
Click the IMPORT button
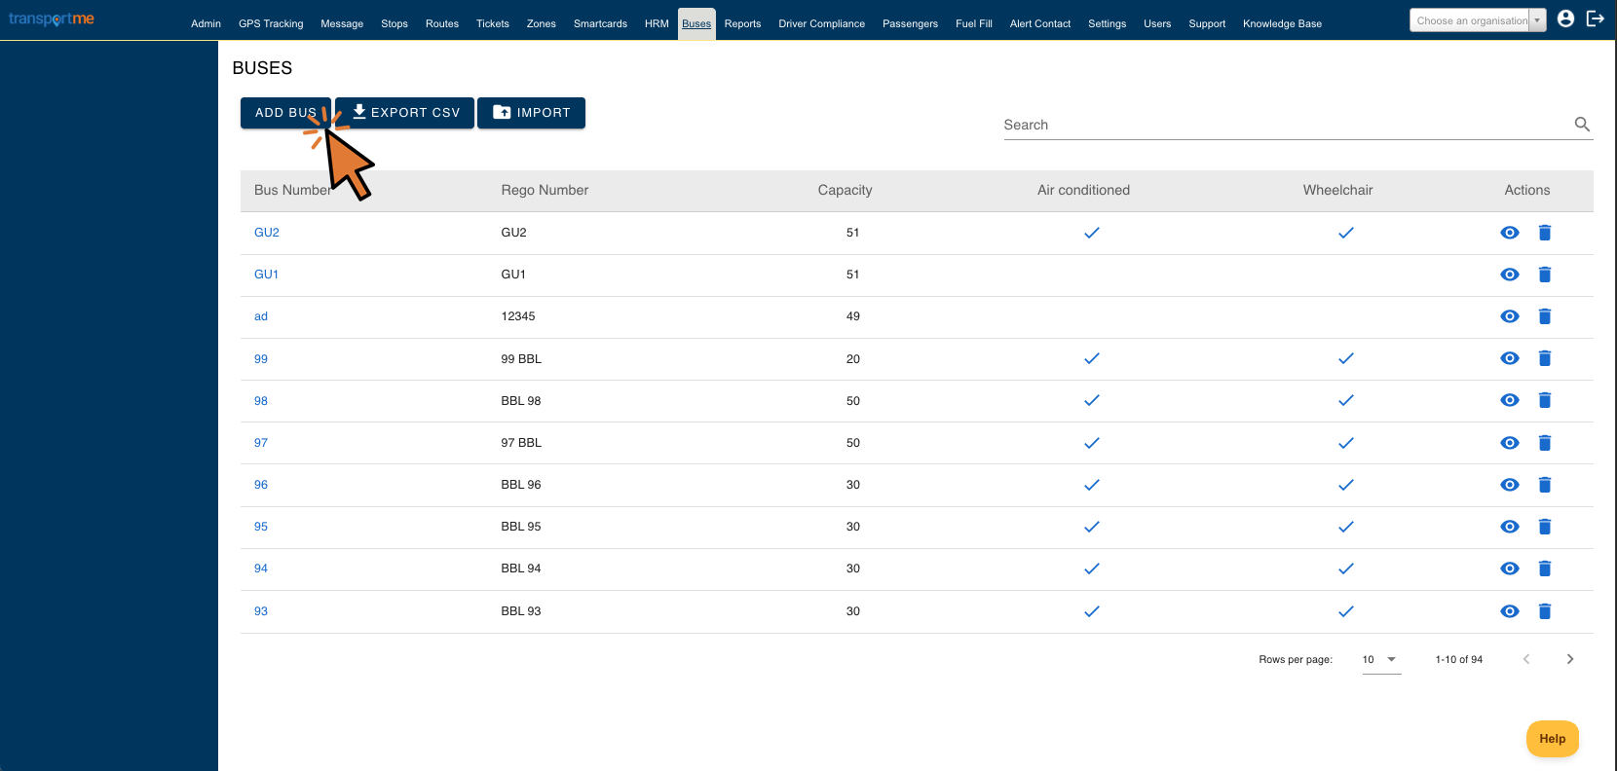point(531,113)
